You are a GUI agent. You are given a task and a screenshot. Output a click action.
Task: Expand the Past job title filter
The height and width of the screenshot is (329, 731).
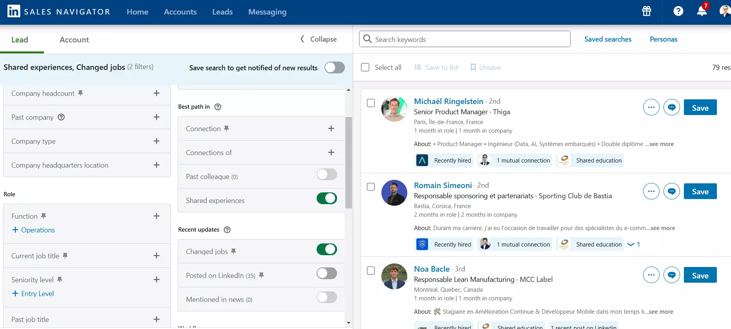pos(157,319)
